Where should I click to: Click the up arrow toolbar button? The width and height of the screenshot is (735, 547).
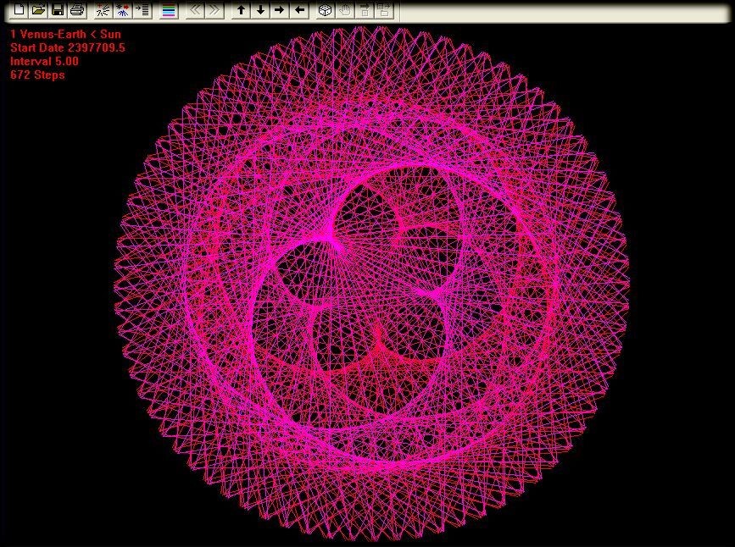click(241, 10)
